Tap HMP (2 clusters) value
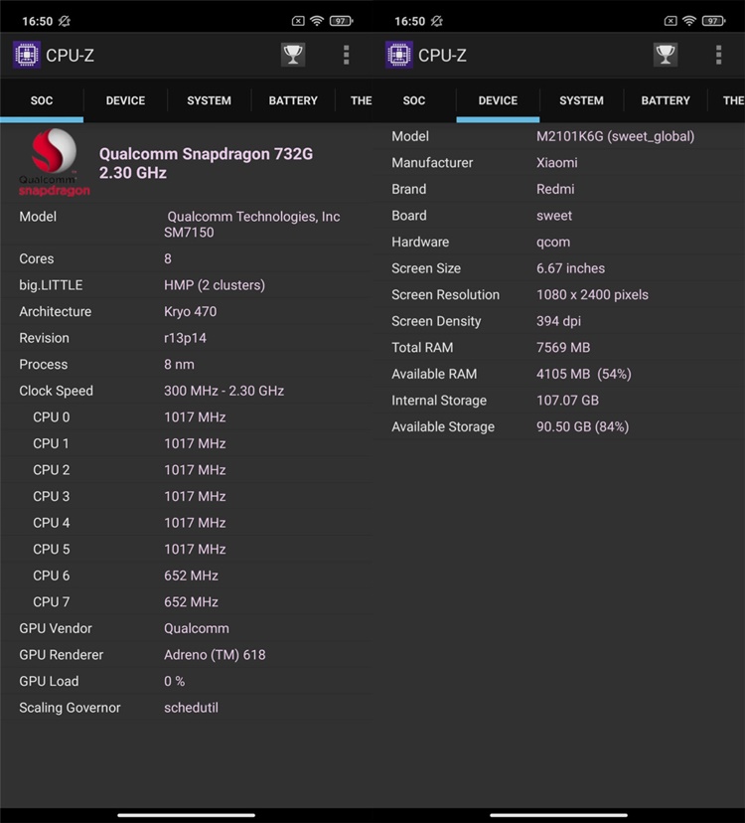 click(x=214, y=285)
